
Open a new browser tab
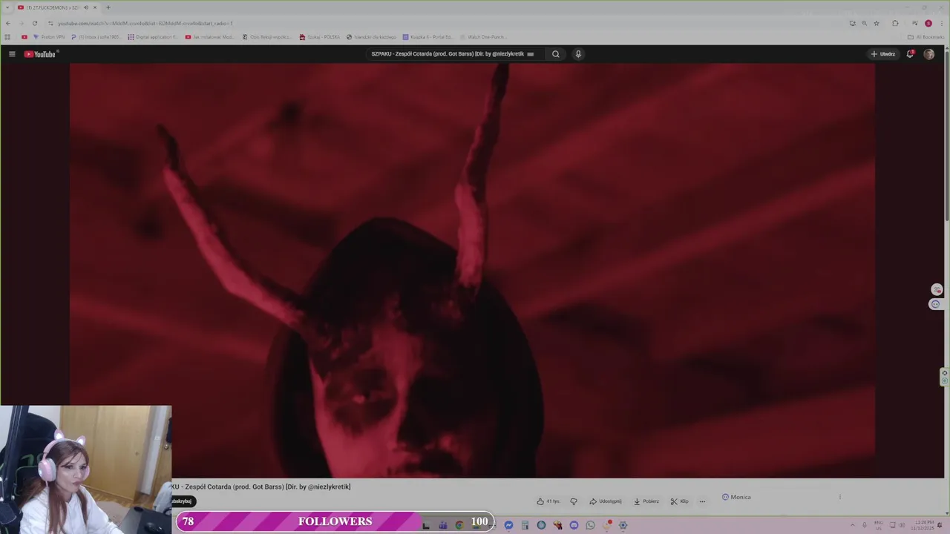tap(108, 7)
